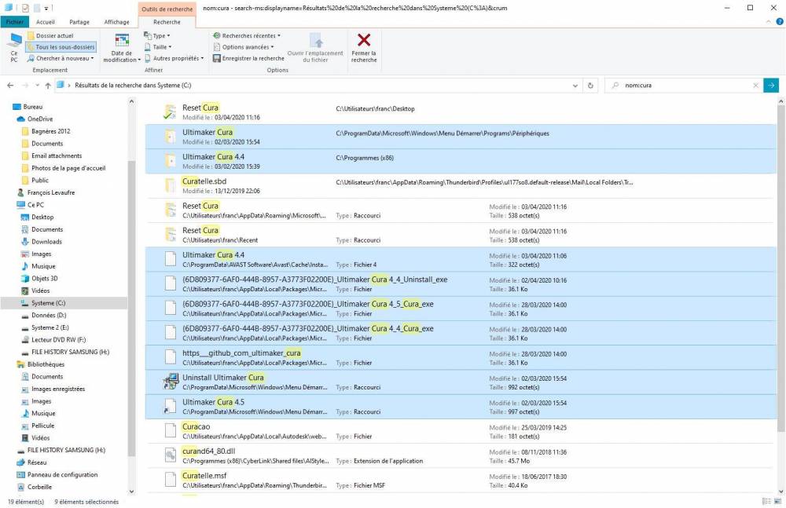
Task: Click the red X Fermer la recherche
Action: 364,48
